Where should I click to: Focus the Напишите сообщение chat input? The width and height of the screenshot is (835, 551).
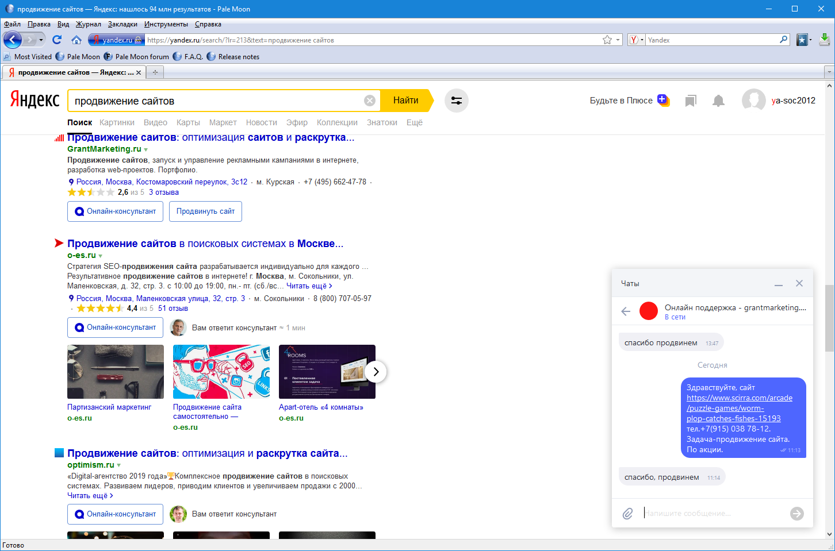pos(712,514)
